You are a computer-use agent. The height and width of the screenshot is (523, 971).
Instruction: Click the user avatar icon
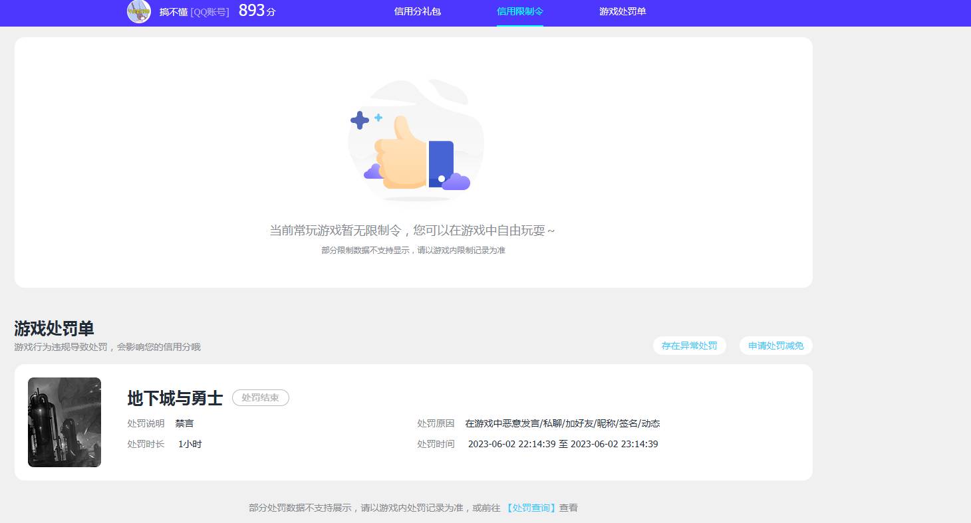(139, 11)
